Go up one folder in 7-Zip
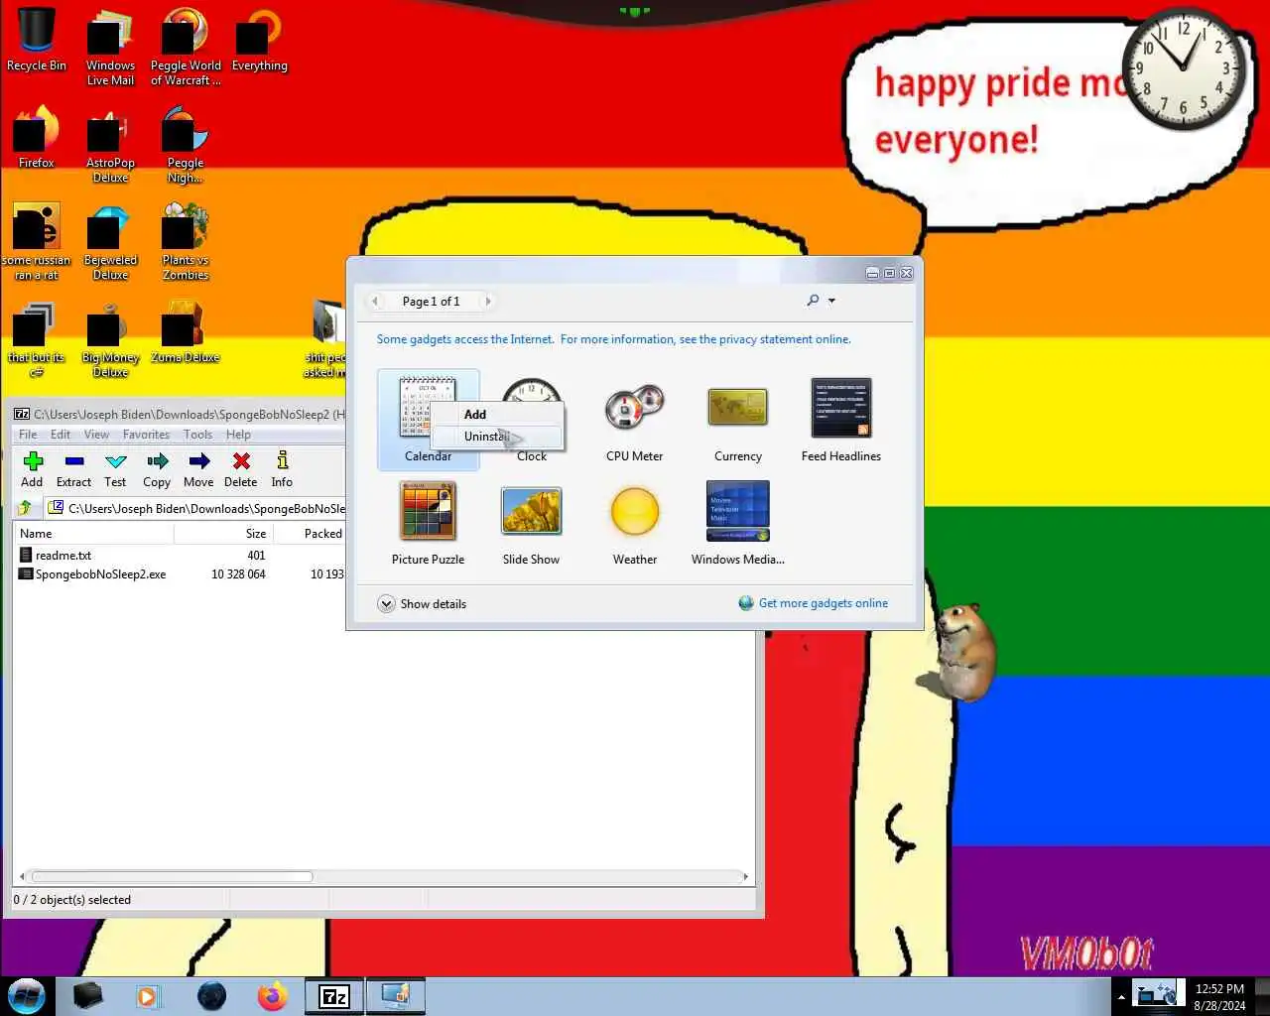This screenshot has width=1270, height=1016. click(25, 508)
